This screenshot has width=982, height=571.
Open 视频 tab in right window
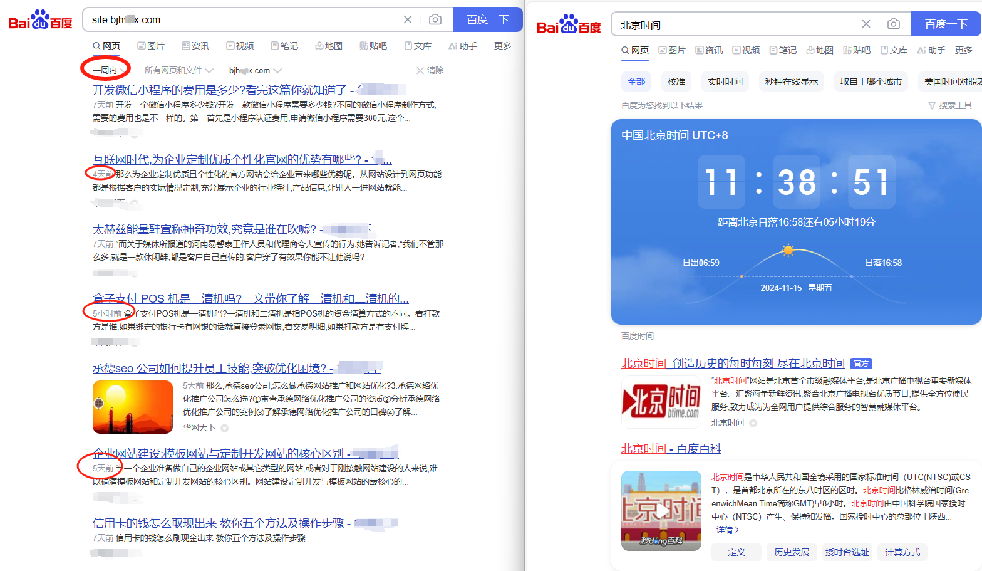tap(746, 50)
